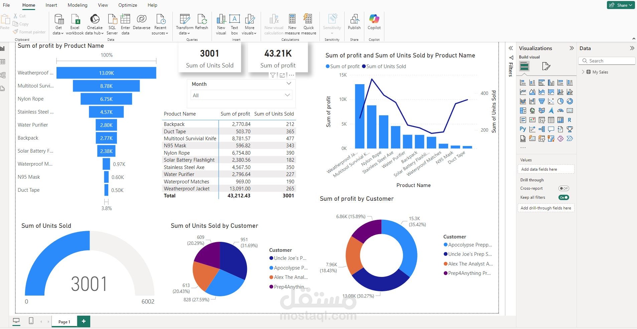Collapse the Month slicer header chevron

tap(289, 84)
